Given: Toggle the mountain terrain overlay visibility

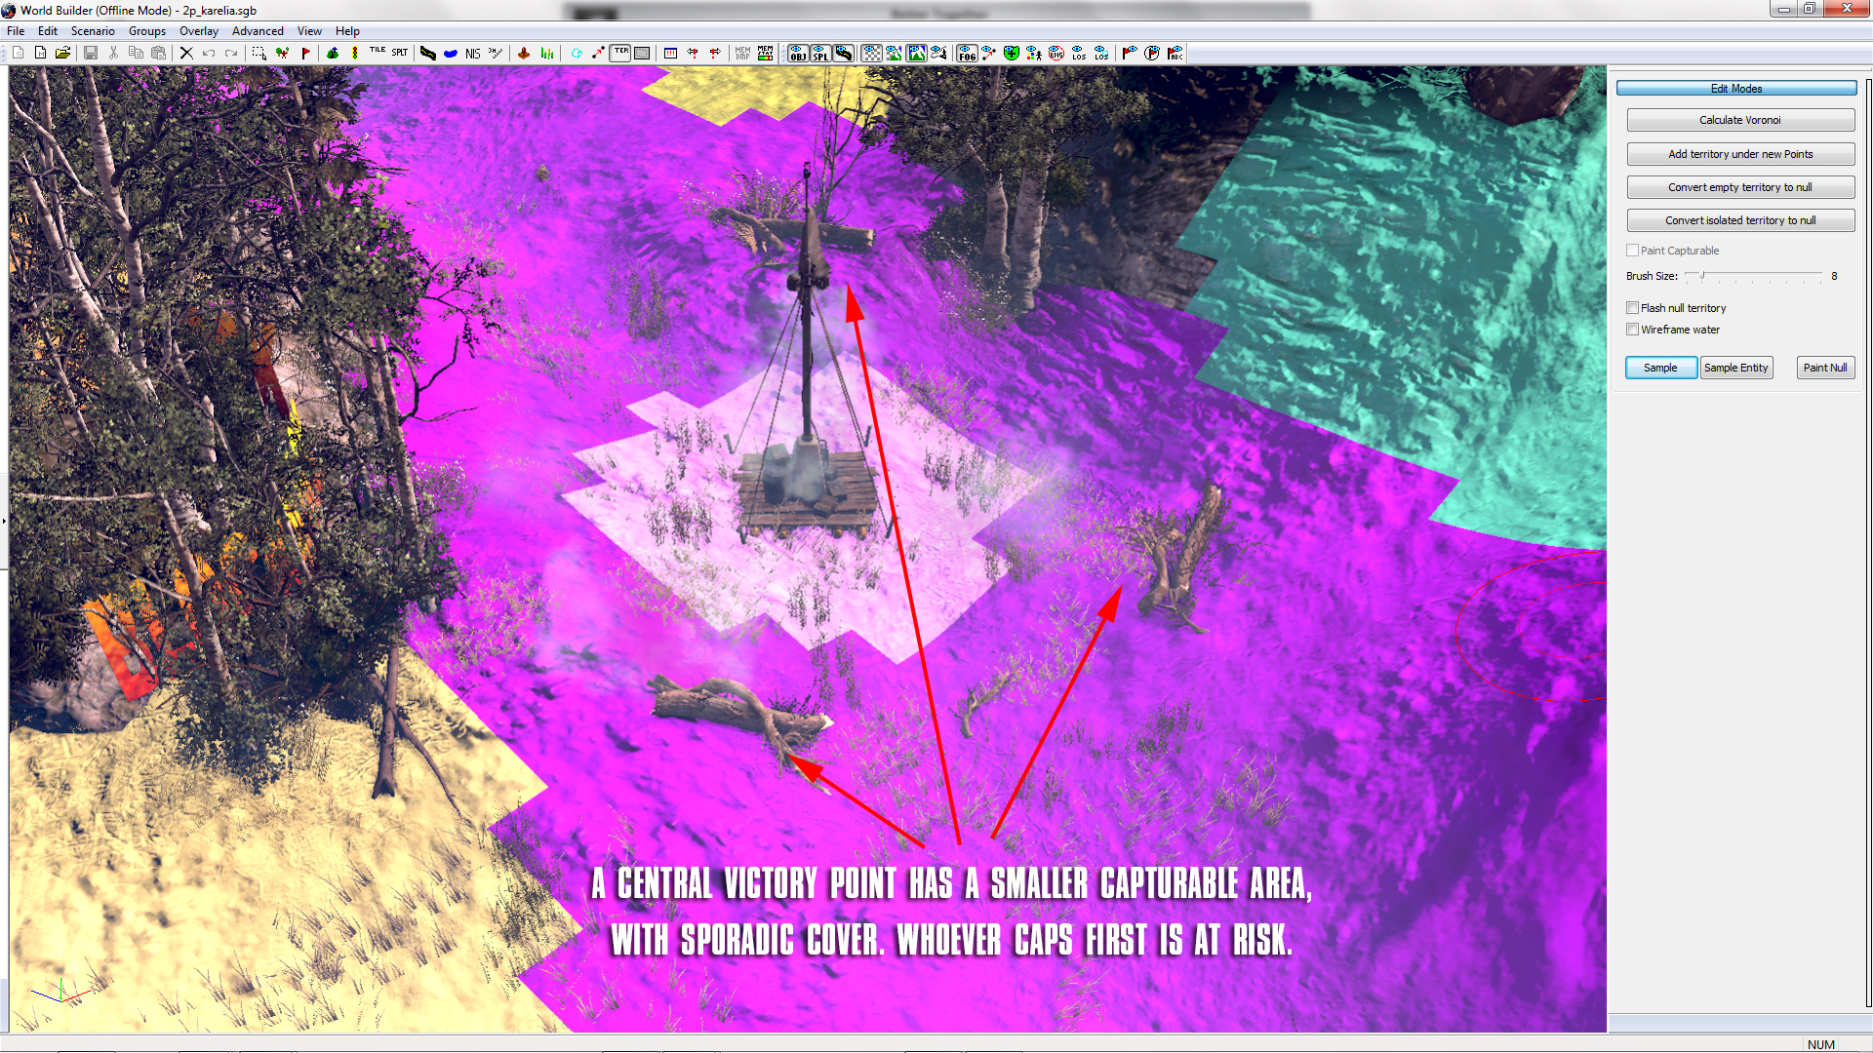Looking at the screenshot, I should 916,54.
